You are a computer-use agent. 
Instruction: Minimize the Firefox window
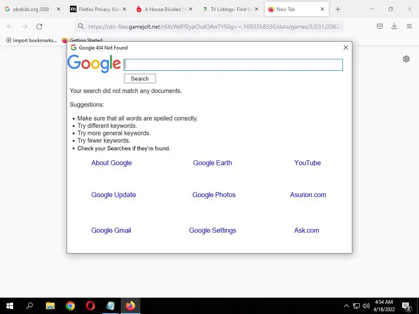372,9
